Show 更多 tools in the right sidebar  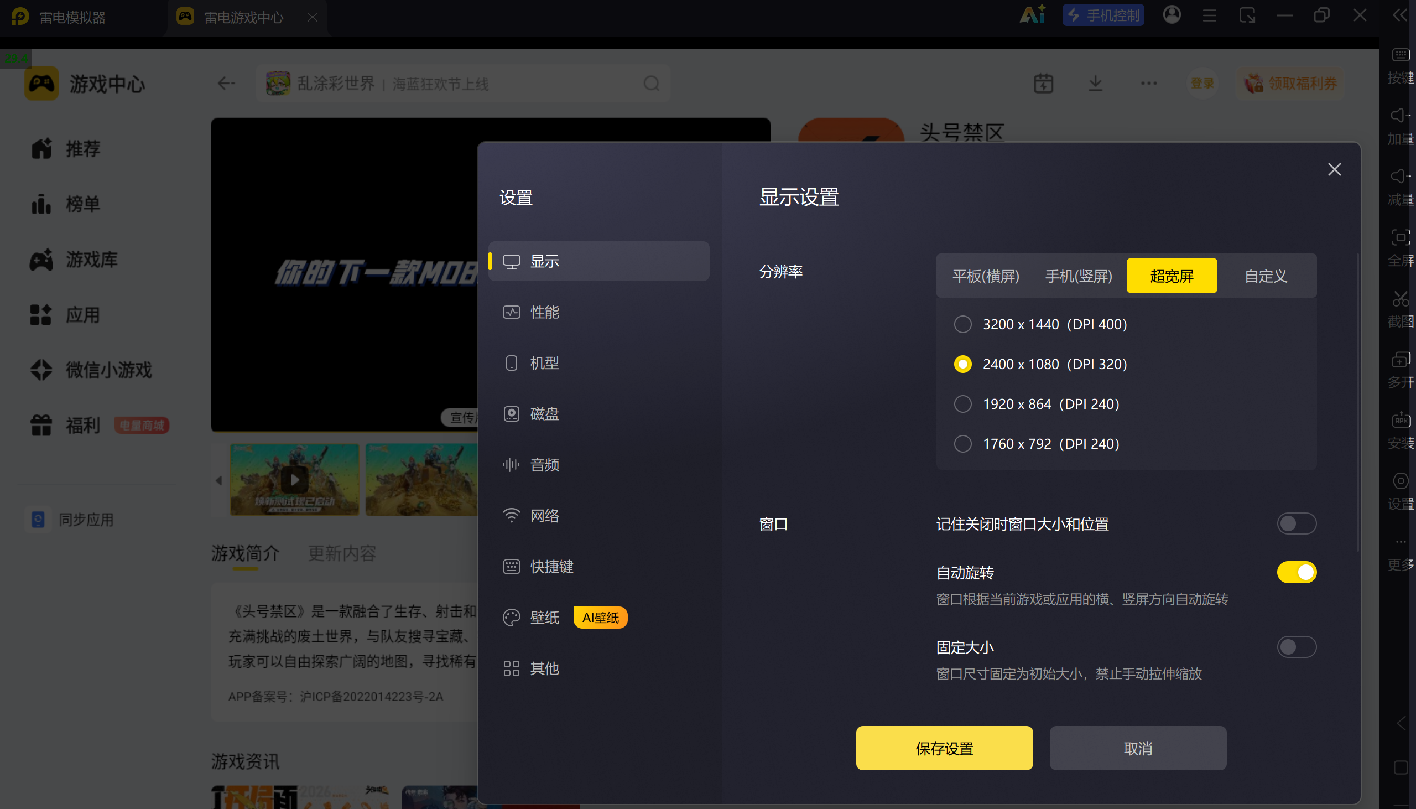[1400, 542]
